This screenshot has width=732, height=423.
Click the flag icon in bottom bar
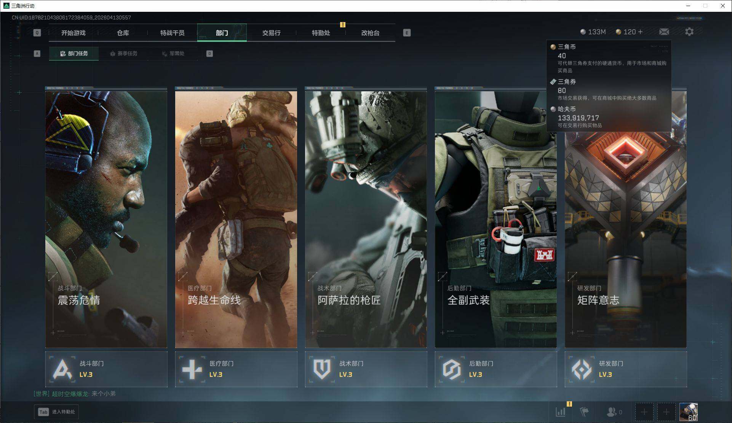coord(584,412)
